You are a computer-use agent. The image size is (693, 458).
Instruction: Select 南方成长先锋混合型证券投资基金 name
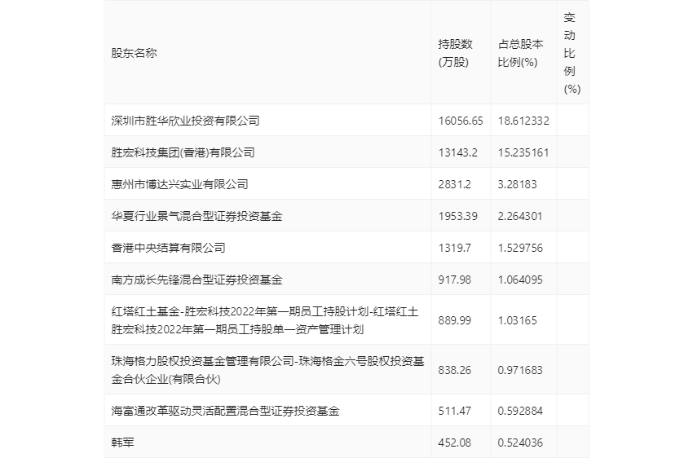[196, 280]
